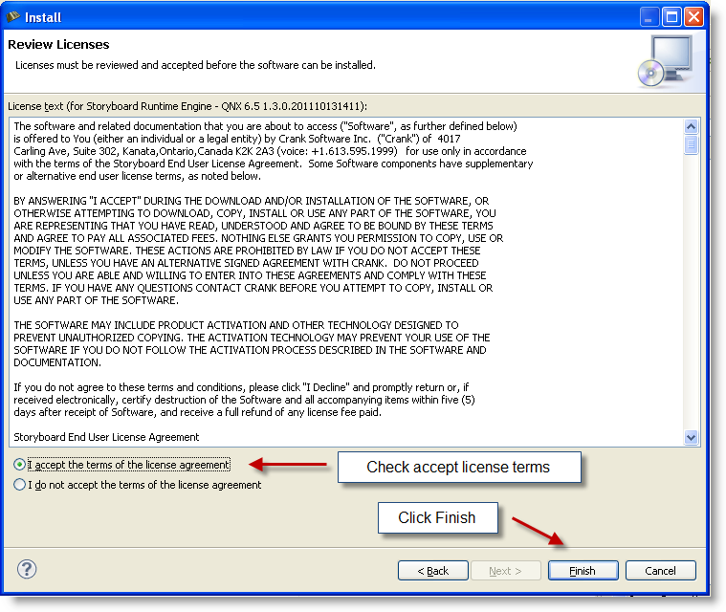Screen dimensions: 726x612
Task: Maximize the Install dialog window
Action: (x=671, y=16)
